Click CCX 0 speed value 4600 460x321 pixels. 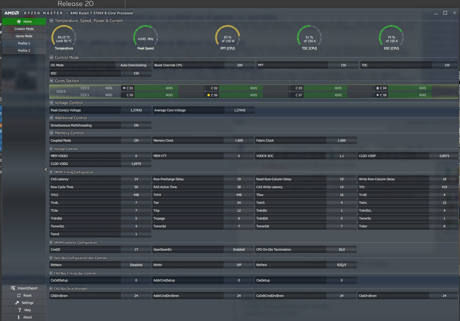[108, 88]
